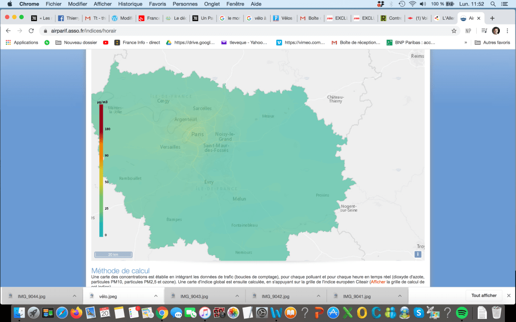The height and width of the screenshot is (322, 516).
Task: Open Chrome's three-dot menu
Action: pyautogui.click(x=507, y=31)
